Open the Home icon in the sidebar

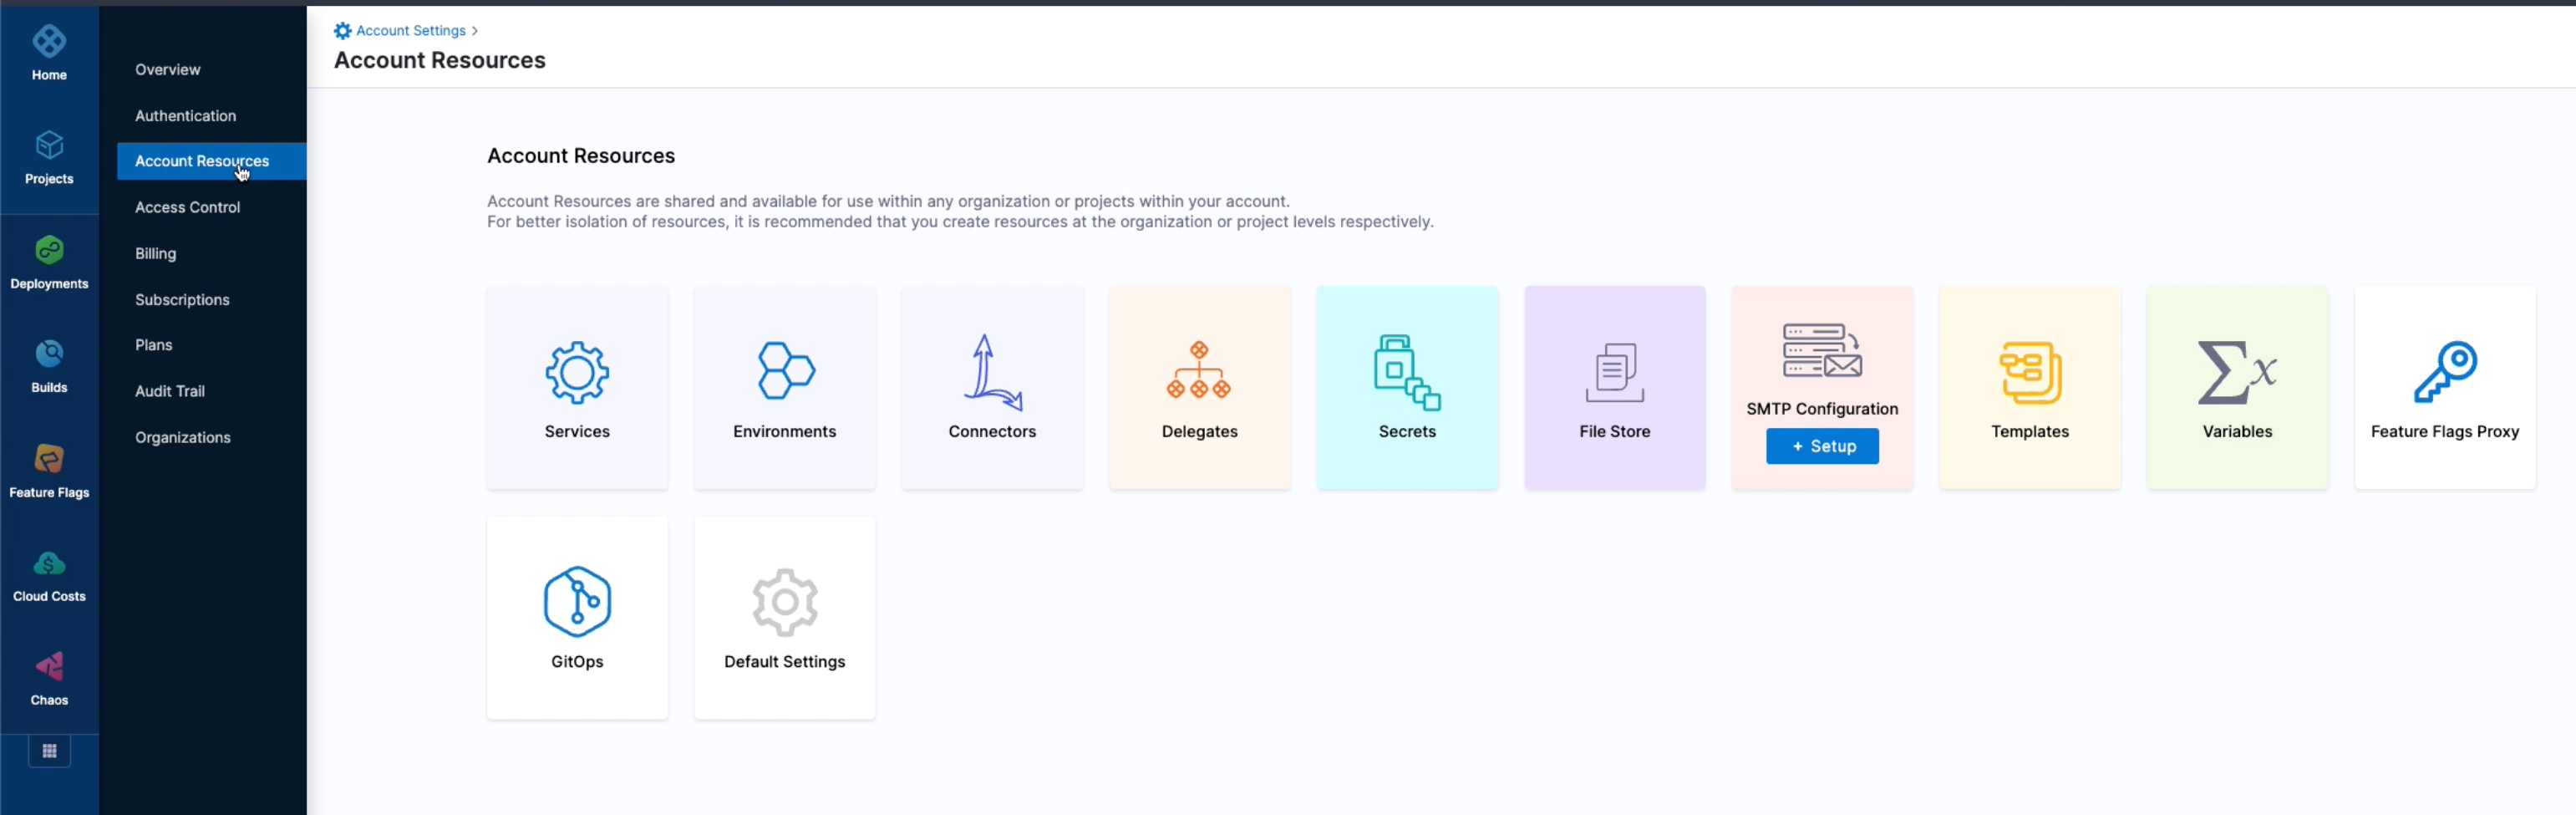[48, 50]
